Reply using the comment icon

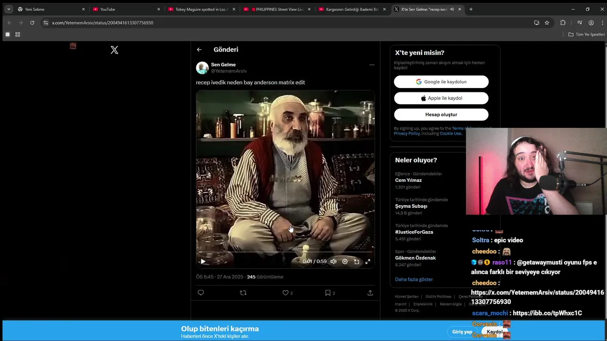pos(201,293)
